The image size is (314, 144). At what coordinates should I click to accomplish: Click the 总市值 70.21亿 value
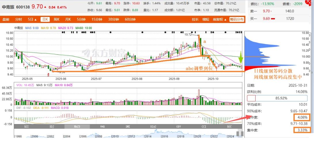[231, 3]
